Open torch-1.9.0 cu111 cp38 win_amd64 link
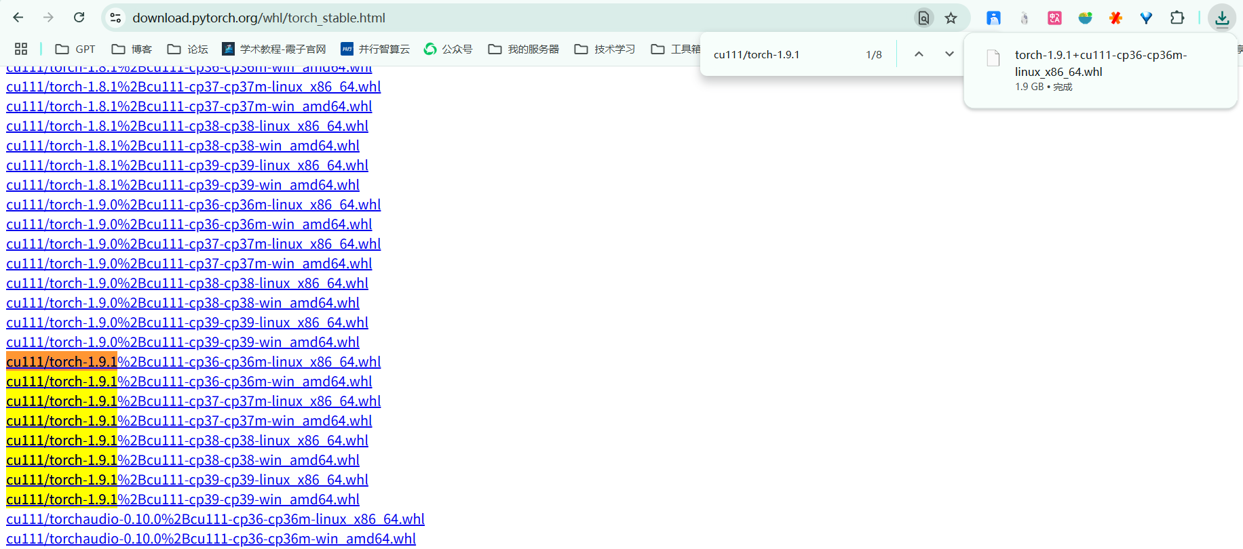Screen dimensions: 1243x549 click(x=183, y=303)
